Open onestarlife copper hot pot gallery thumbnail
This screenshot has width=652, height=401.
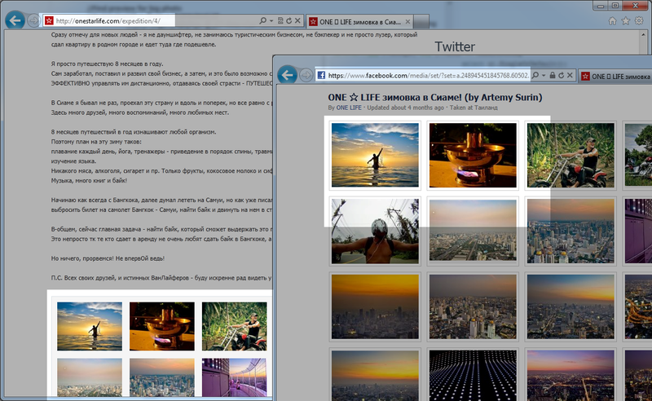(x=162, y=326)
